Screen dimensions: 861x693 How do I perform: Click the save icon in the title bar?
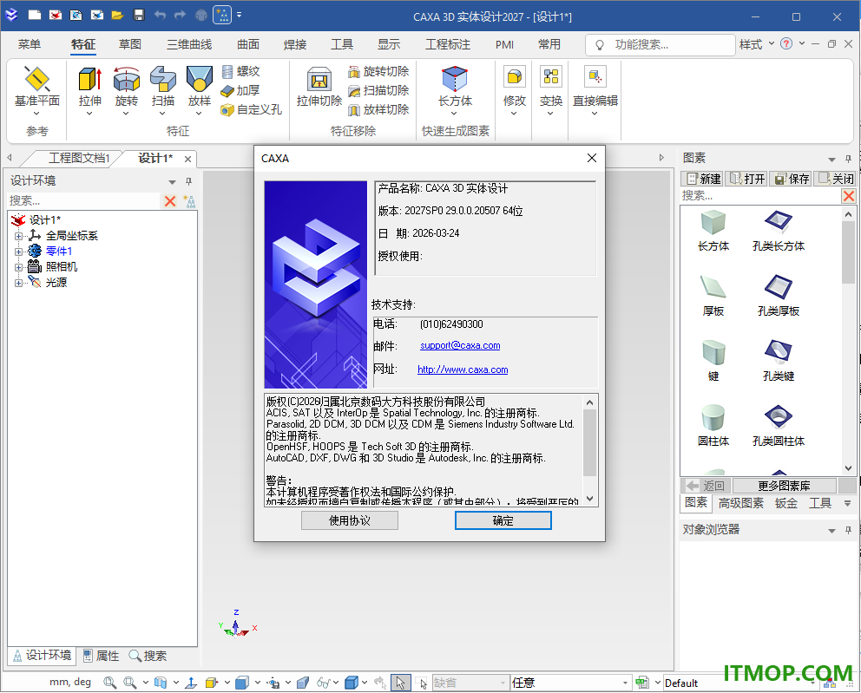pos(139,16)
